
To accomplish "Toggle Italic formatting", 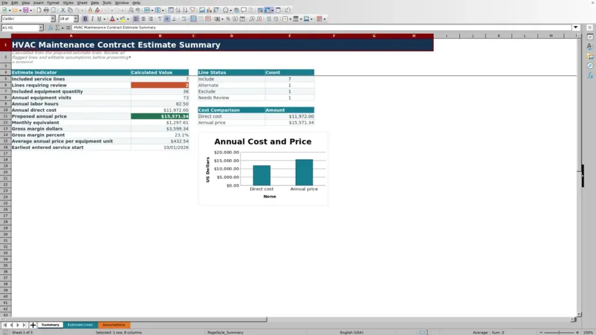I will (x=92, y=19).
